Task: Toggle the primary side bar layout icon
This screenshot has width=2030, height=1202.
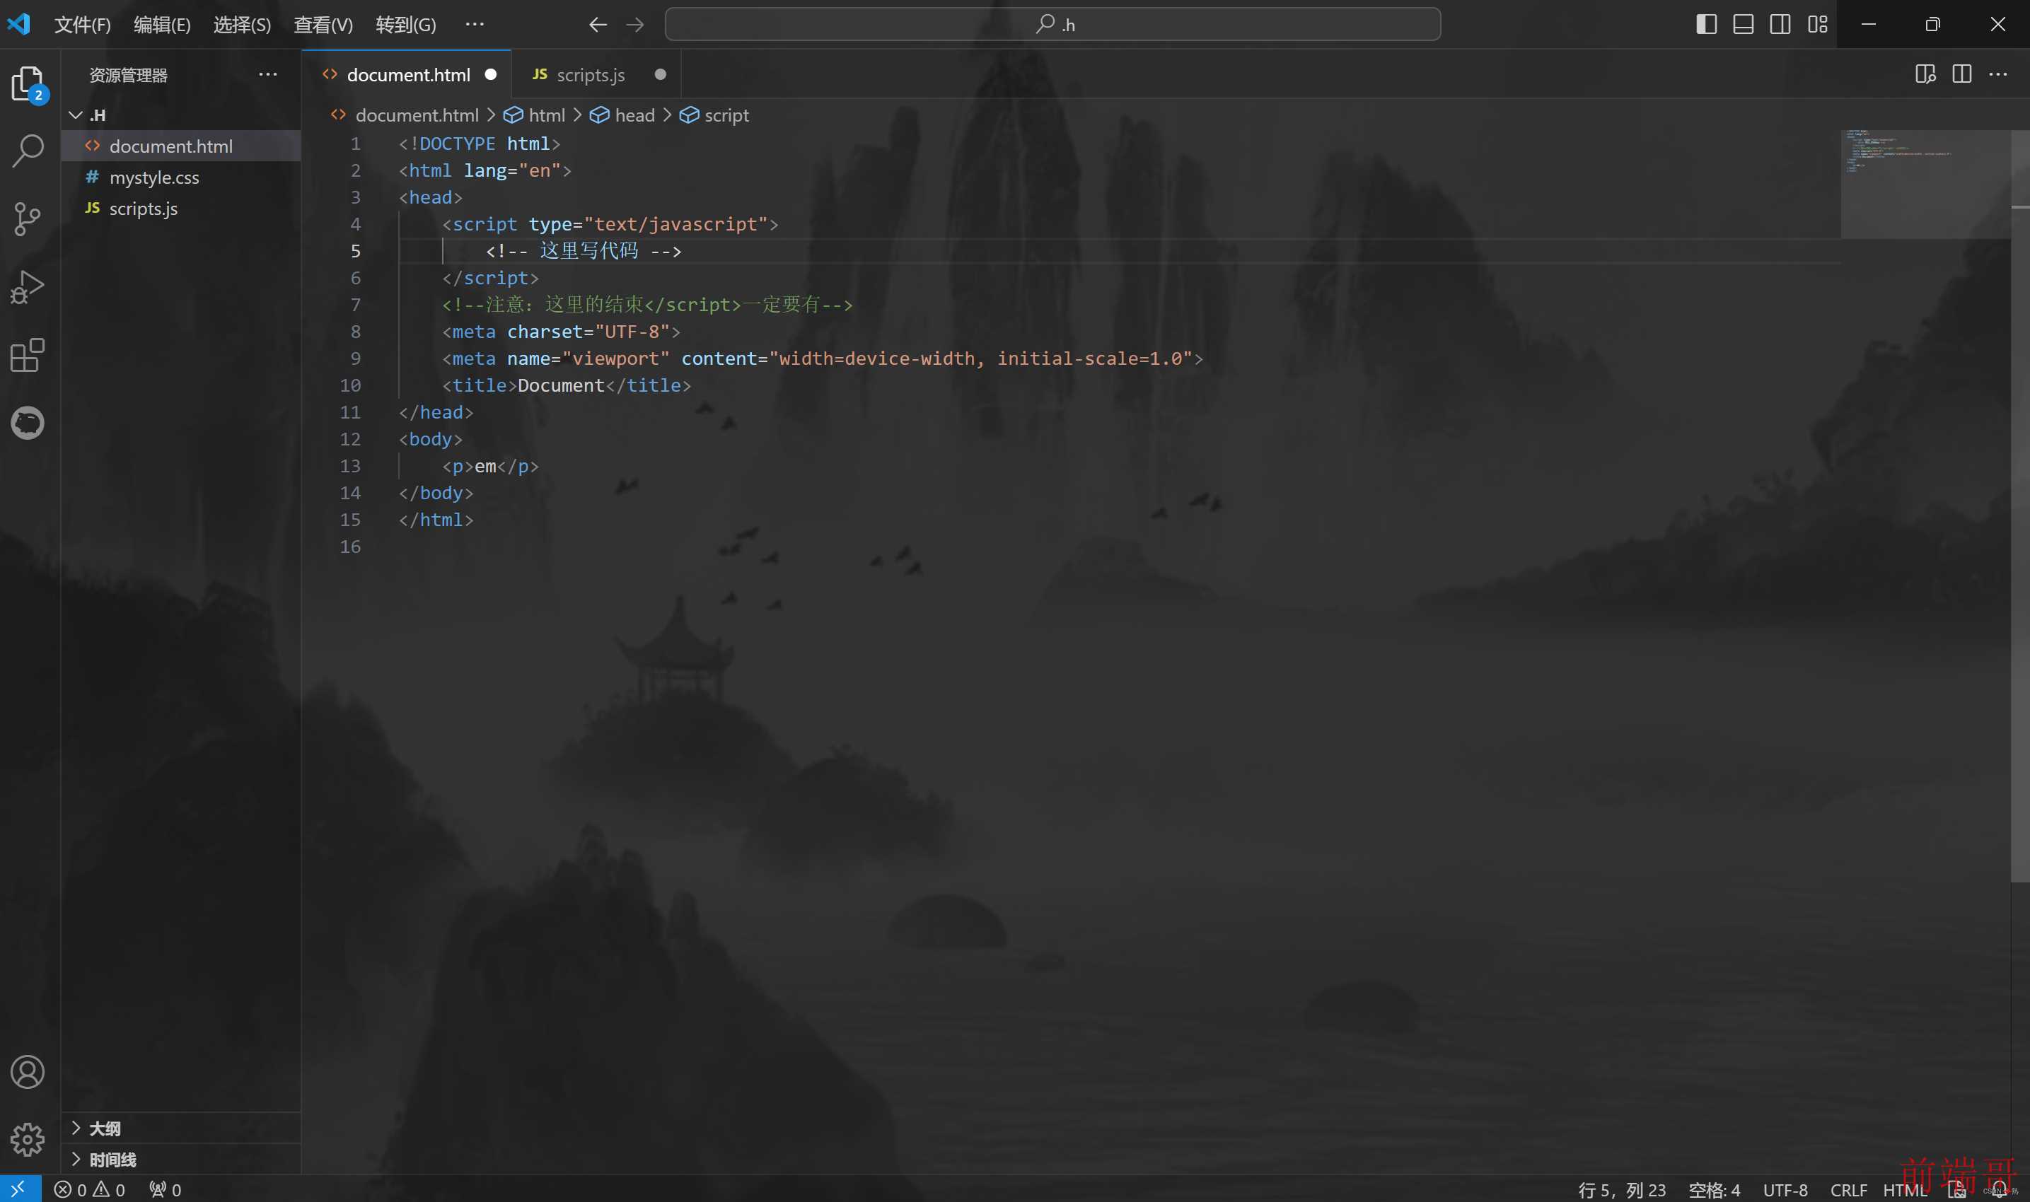Action: point(1706,24)
